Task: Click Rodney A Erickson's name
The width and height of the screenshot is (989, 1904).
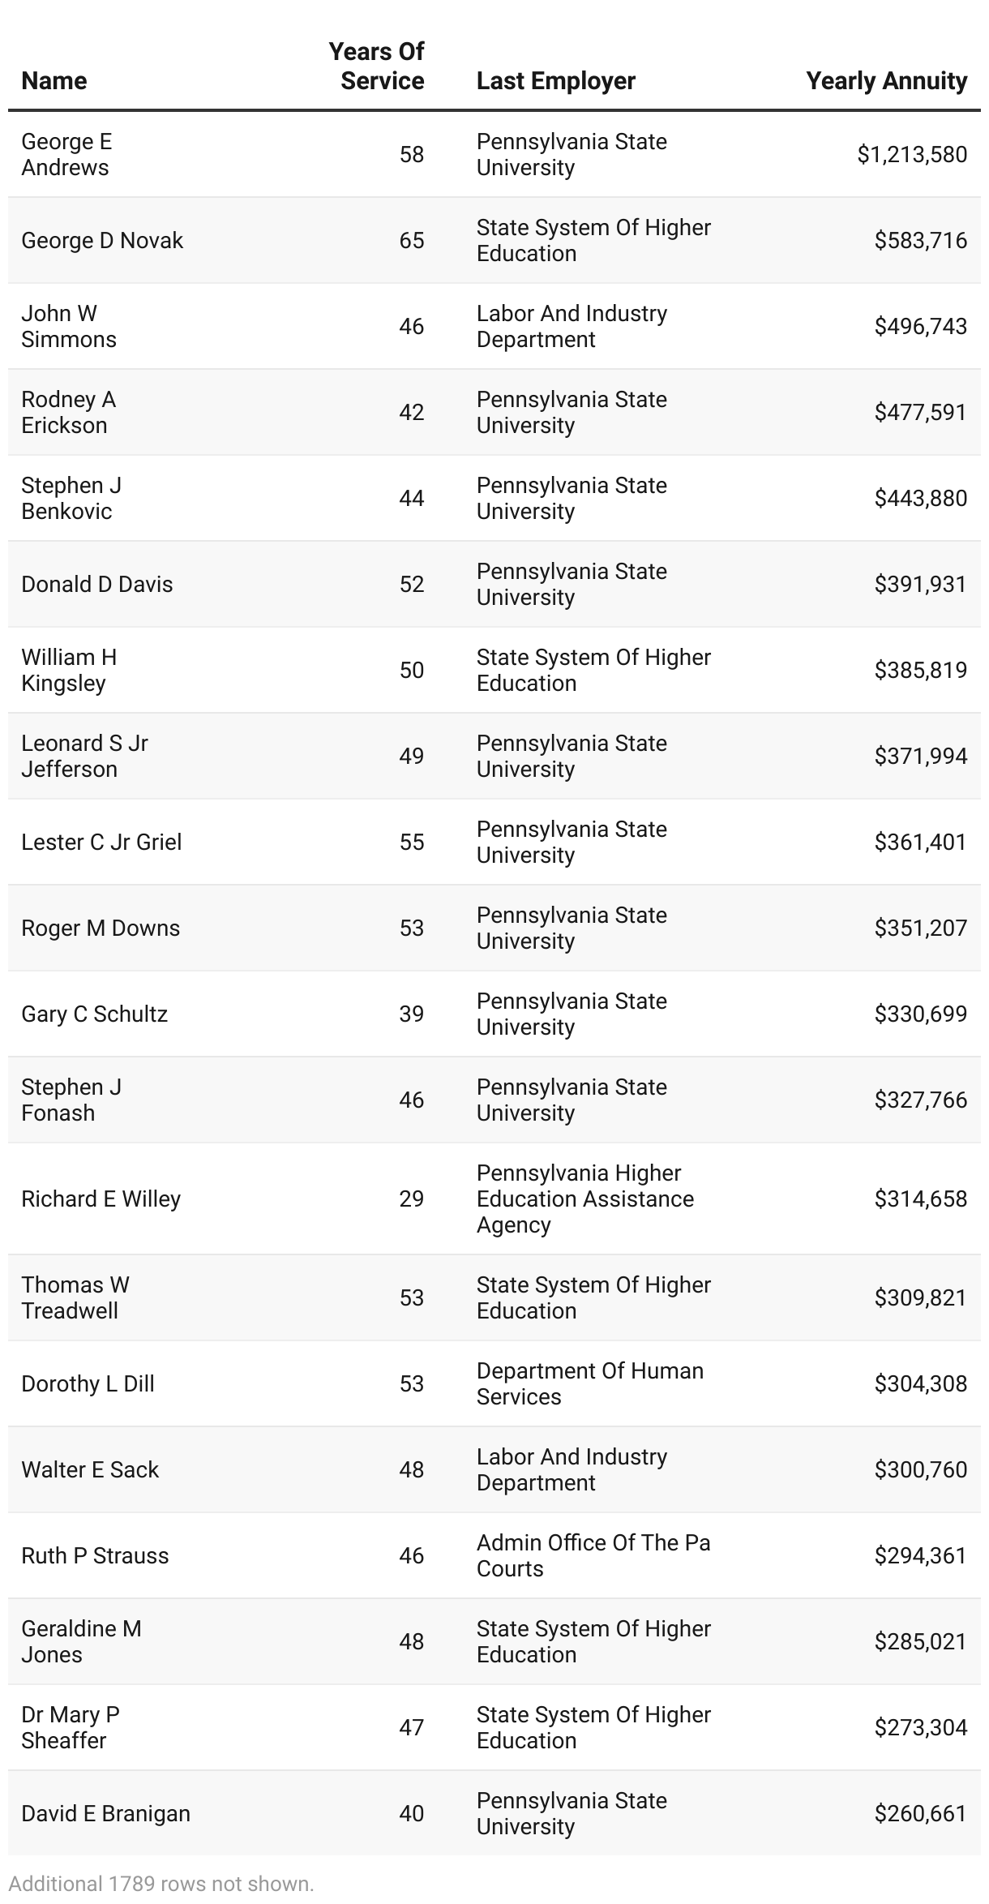Action: tap(69, 412)
